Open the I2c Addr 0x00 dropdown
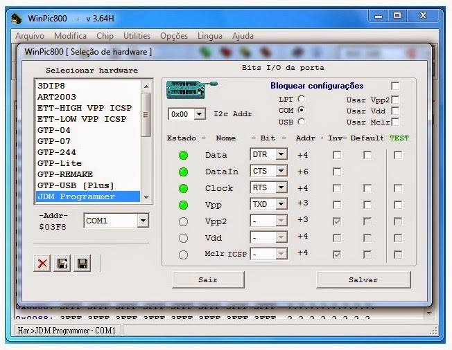The width and height of the screenshot is (452, 350). coord(200,114)
